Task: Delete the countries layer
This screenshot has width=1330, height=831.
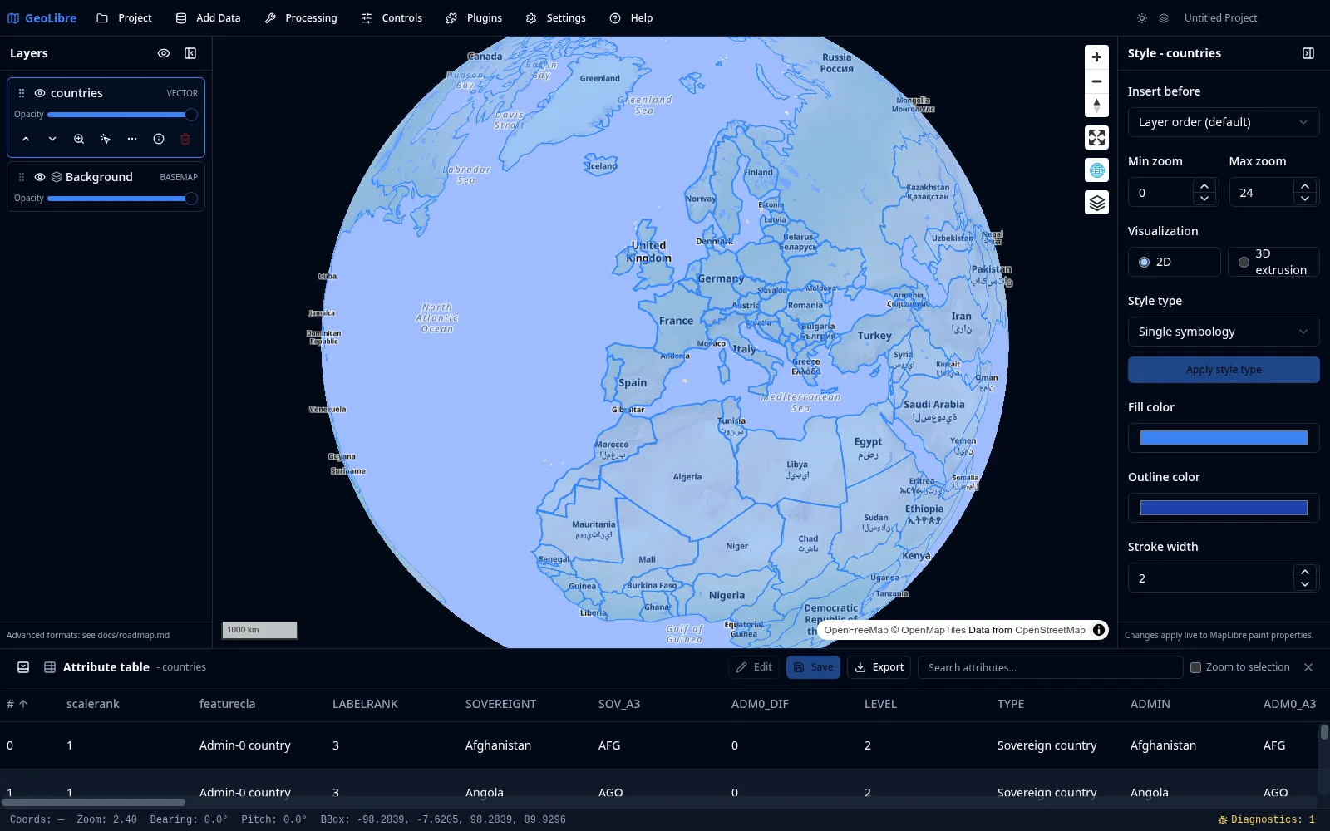Action: pos(185,139)
